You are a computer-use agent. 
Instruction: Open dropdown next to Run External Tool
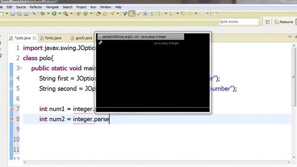coord(71,13)
